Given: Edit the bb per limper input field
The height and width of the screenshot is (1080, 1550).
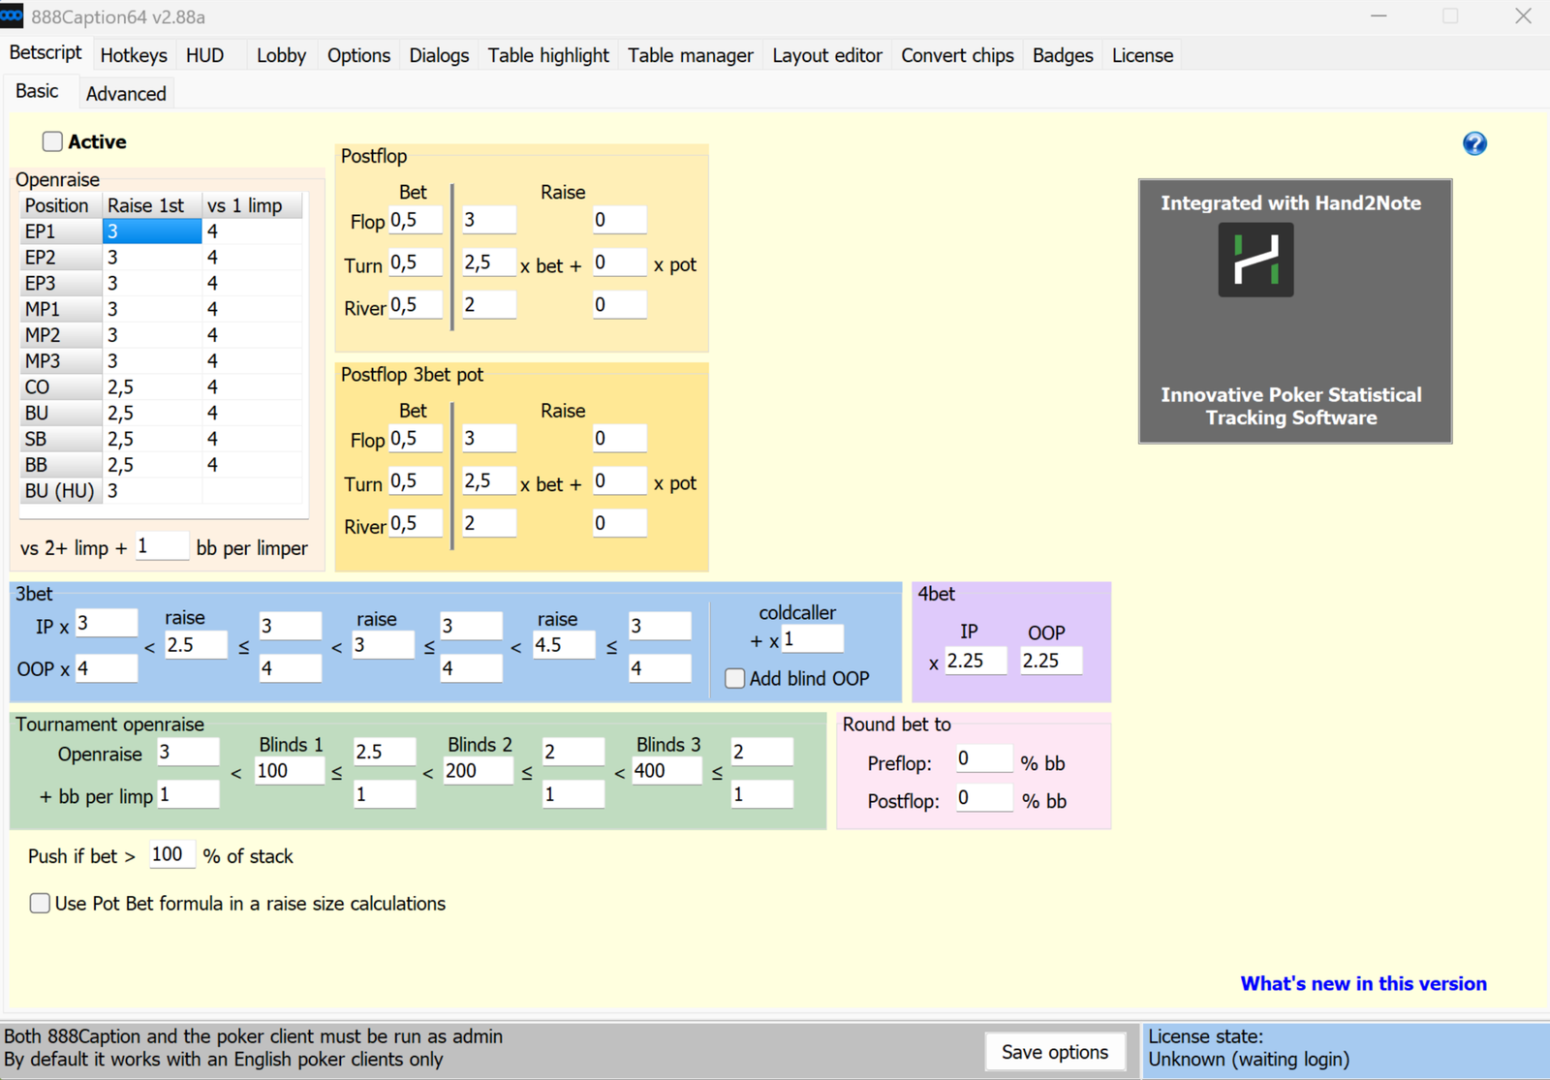Looking at the screenshot, I should (161, 546).
